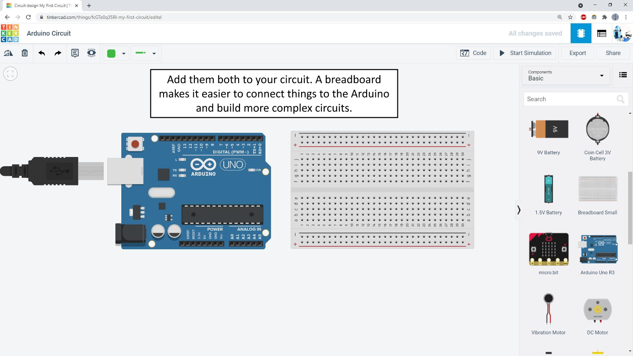Image resolution: width=633 pixels, height=356 pixels.
Task: Toggle notes visibility eye icon
Action: [91, 53]
